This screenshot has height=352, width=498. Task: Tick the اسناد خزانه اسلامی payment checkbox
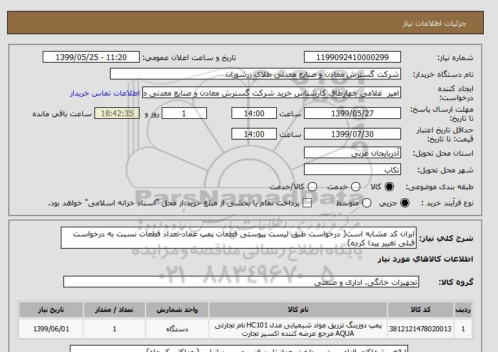tap(307, 203)
